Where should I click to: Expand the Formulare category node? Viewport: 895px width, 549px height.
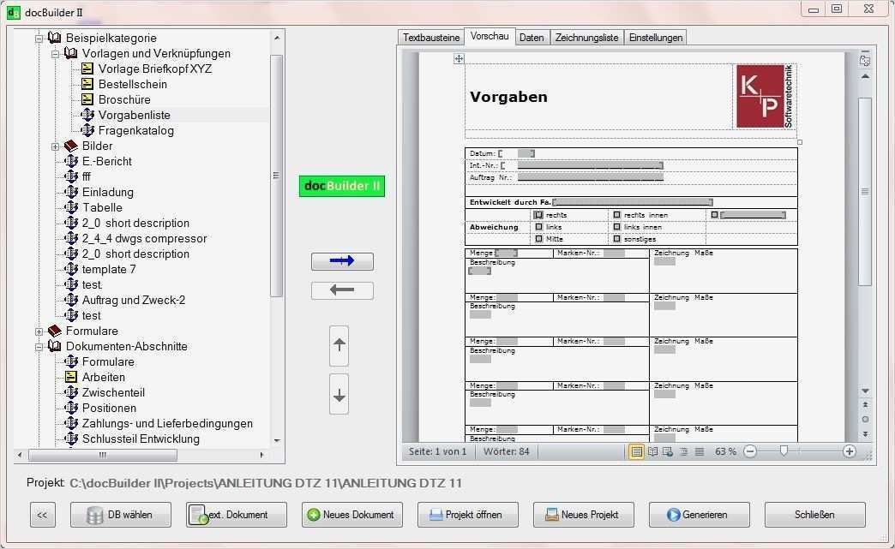[39, 331]
